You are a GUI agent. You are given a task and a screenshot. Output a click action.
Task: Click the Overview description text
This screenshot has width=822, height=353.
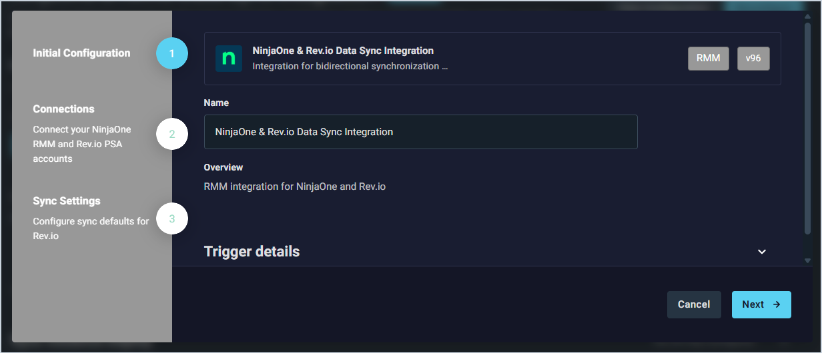[295, 186]
